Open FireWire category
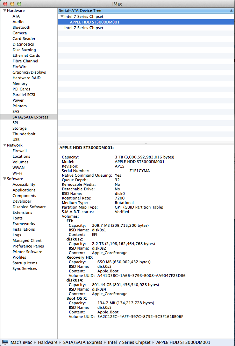 pos(20,67)
